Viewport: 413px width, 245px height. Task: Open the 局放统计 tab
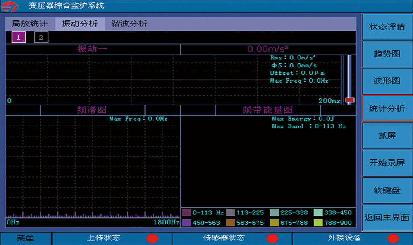pyautogui.click(x=30, y=24)
